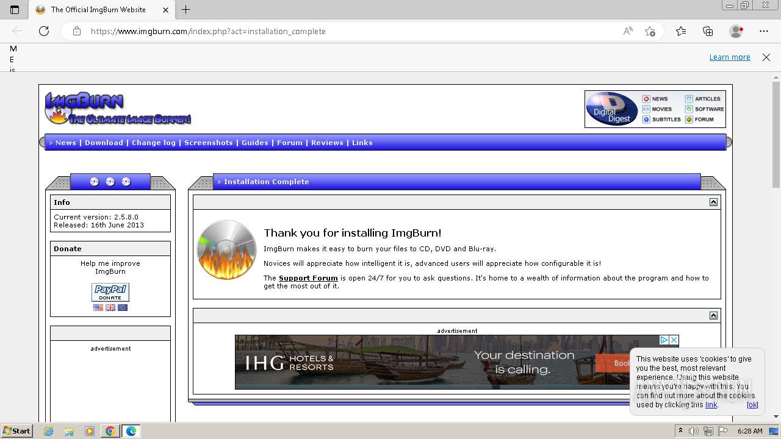This screenshot has width=781, height=439.
Task: Open the Read aloud icon
Action: (628, 31)
